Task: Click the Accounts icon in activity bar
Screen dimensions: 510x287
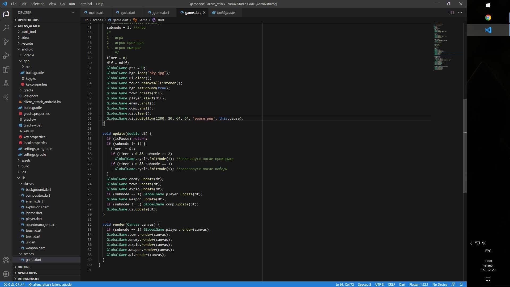Action: (x=6, y=260)
